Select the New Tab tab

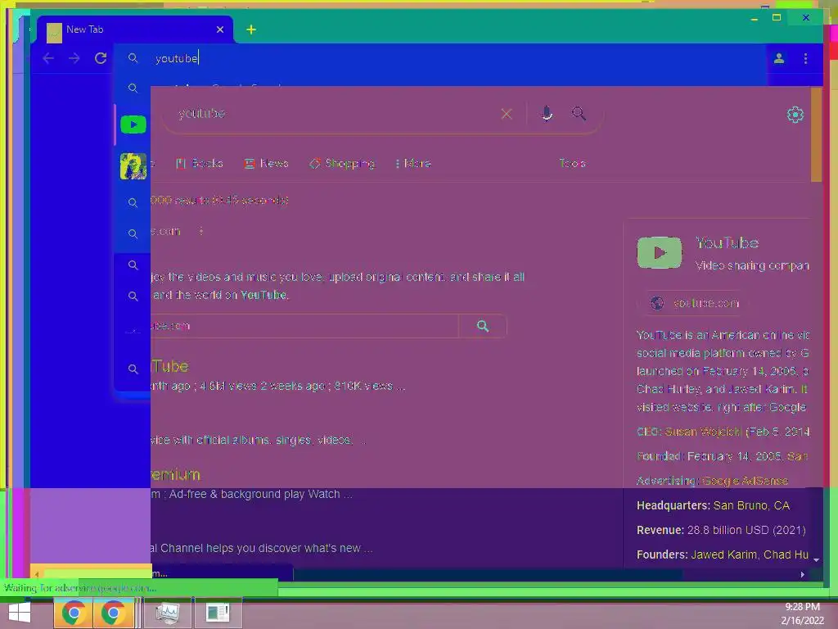[x=135, y=29]
